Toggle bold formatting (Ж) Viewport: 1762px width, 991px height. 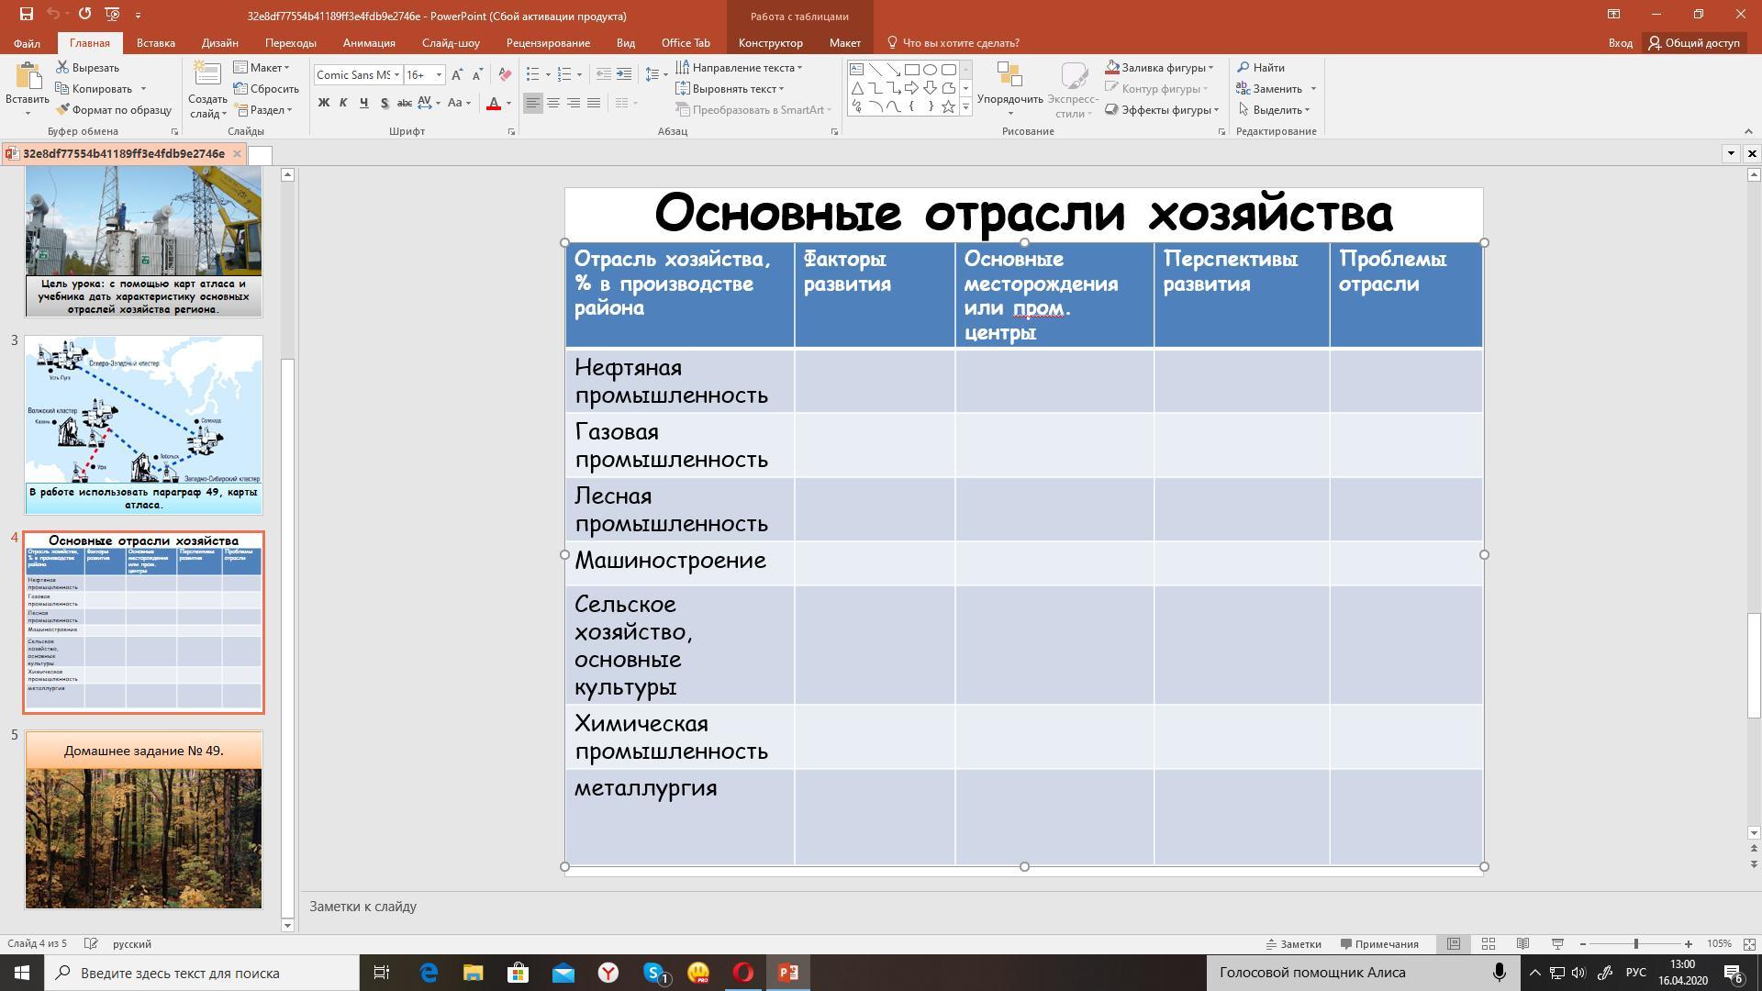[x=323, y=103]
